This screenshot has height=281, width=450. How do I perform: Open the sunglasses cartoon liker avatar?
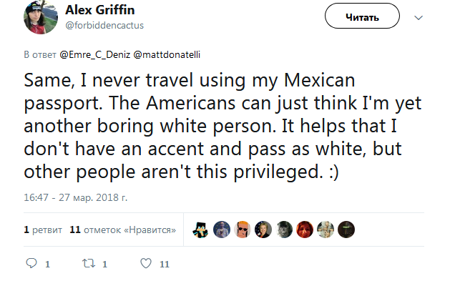243,230
